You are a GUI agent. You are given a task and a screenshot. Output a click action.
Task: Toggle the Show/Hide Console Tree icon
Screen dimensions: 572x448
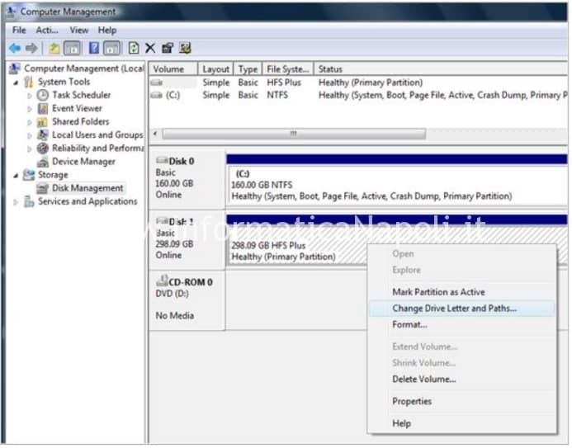click(72, 48)
